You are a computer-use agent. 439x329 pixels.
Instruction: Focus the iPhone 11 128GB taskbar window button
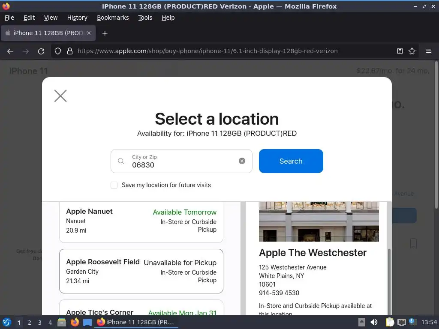[x=137, y=322]
